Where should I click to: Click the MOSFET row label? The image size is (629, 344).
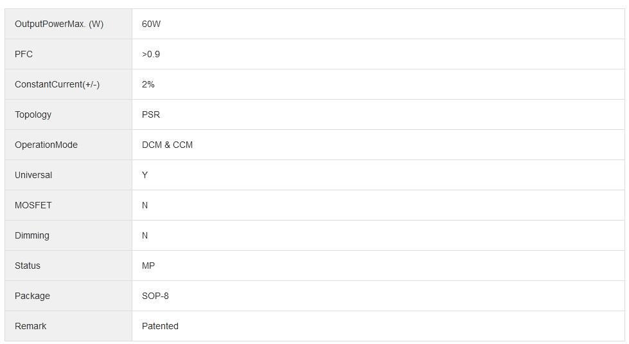tap(33, 205)
